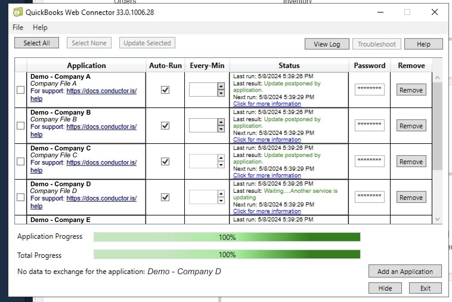The image size is (452, 302).
Task: Select the checkbox for Demo - Company D
Action: pos(21,197)
